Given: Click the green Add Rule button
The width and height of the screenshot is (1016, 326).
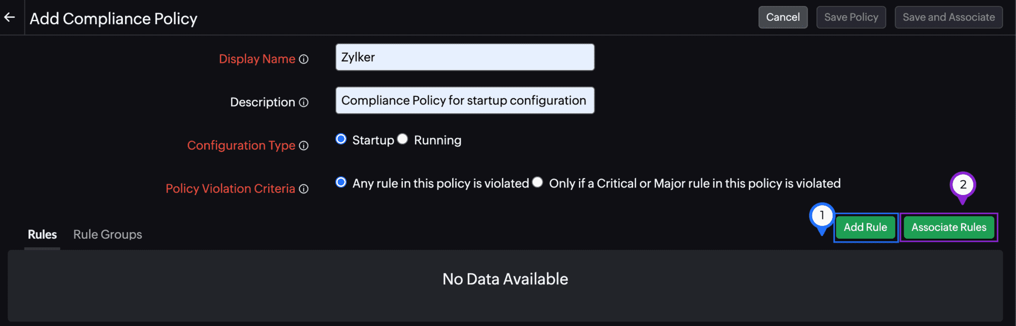Looking at the screenshot, I should click(x=865, y=227).
